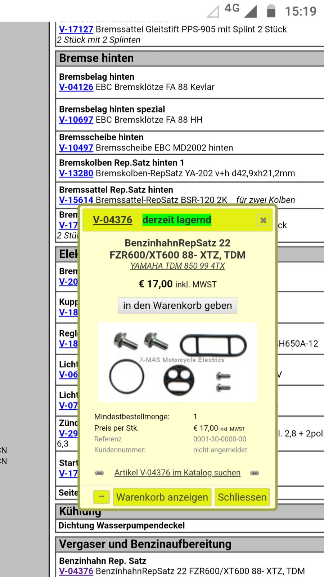Select the Bremse hinten section header
Viewport: 324px width, 577px height.
coord(190,58)
